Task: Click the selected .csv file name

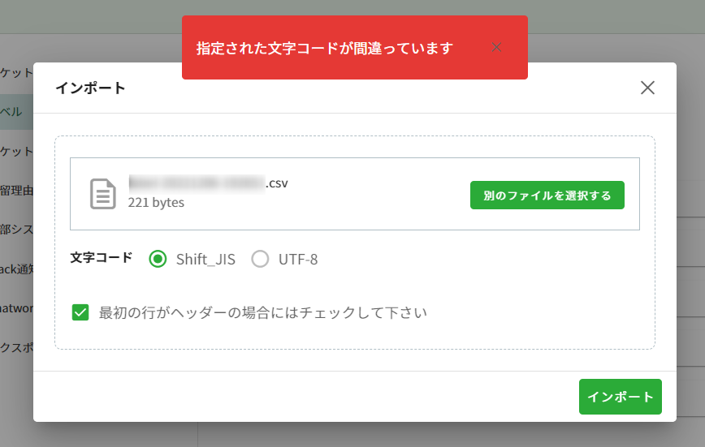Action: click(208, 183)
